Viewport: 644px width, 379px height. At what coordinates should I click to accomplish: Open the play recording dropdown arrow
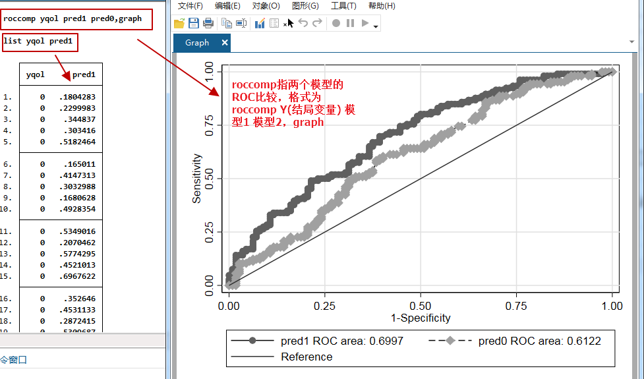coord(376,26)
